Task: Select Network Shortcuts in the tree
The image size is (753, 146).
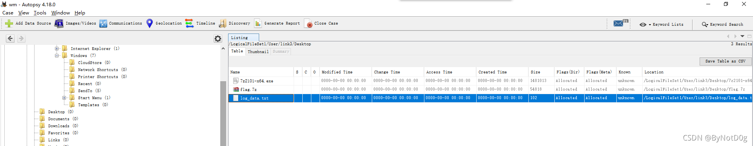Action: tap(102, 70)
